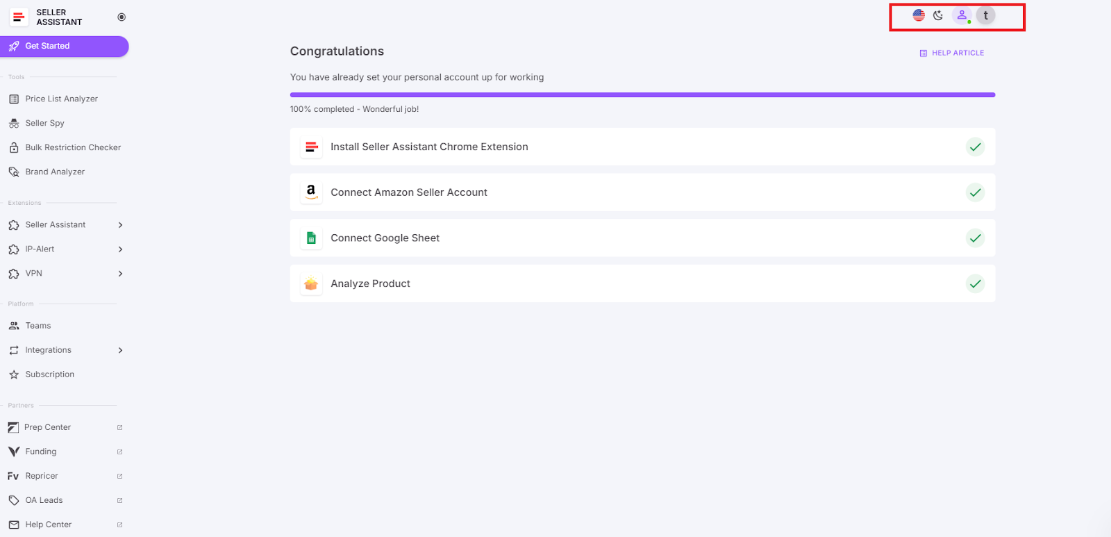1111x537 pixels.
Task: Select Teams from the Platform section
Action: [37, 325]
